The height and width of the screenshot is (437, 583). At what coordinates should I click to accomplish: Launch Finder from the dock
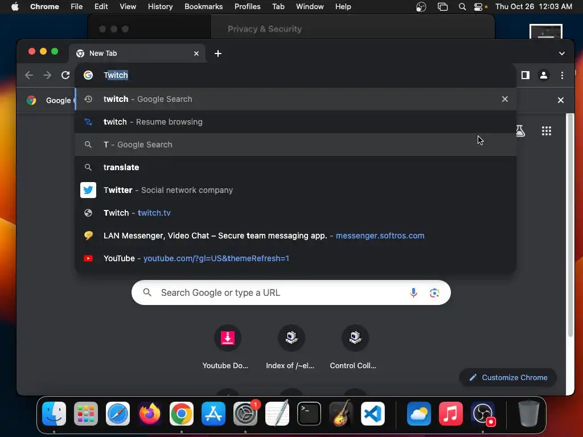(54, 414)
